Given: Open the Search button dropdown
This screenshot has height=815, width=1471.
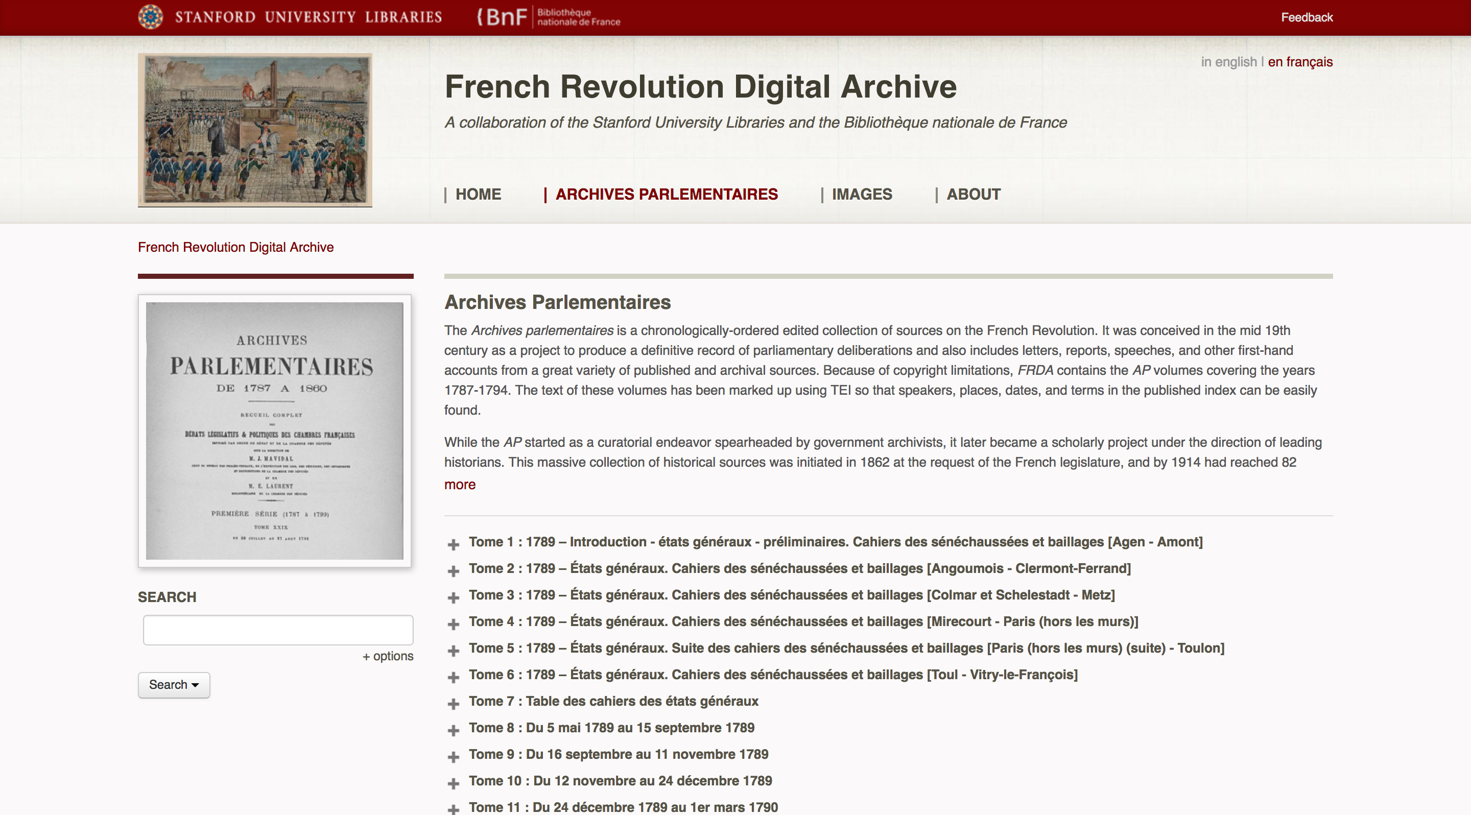Looking at the screenshot, I should [174, 684].
